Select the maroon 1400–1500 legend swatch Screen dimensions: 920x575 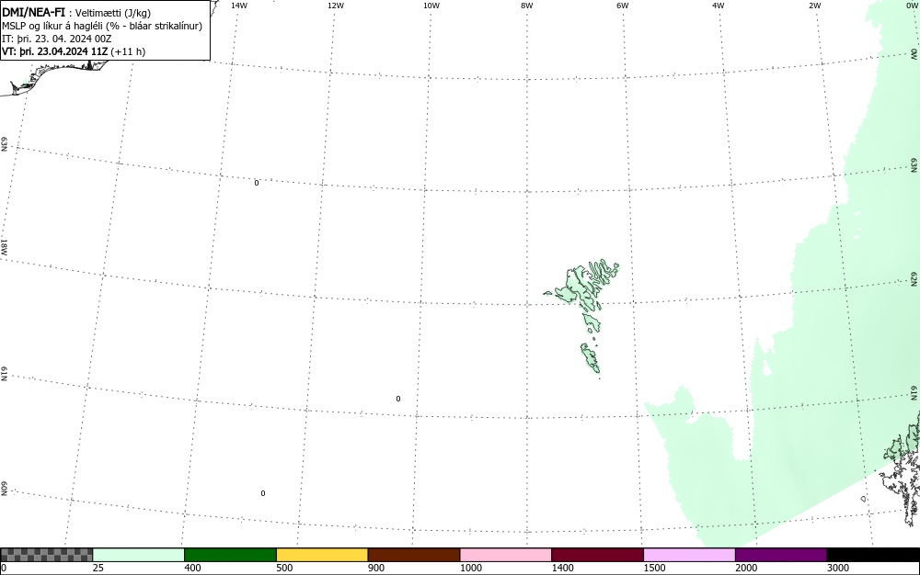597,555
